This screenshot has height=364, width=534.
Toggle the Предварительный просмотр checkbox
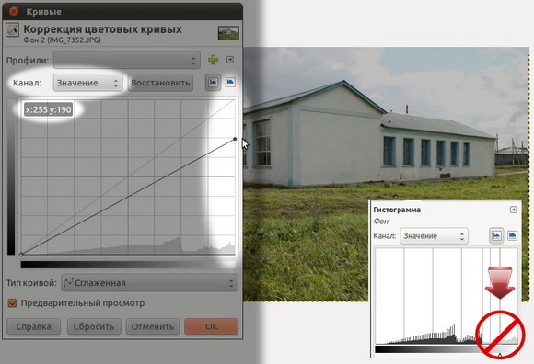point(13,302)
